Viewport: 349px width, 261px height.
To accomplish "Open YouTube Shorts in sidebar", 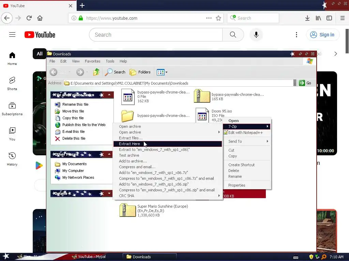I will 12,84.
